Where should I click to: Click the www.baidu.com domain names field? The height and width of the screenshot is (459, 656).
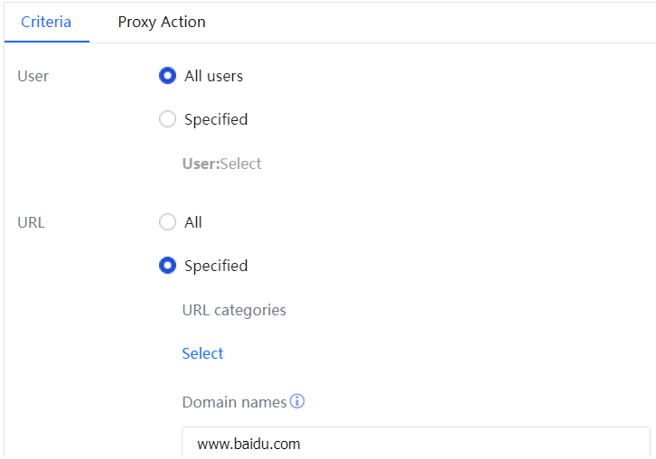(416, 444)
